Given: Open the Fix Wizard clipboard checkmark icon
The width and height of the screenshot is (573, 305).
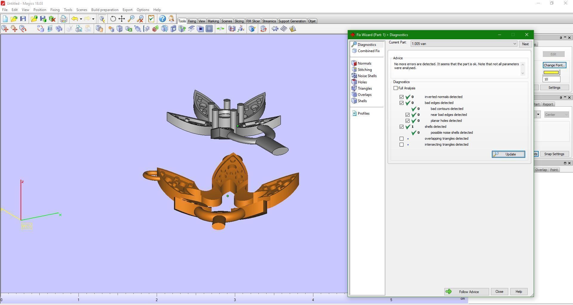Looking at the screenshot, I should [x=151, y=19].
